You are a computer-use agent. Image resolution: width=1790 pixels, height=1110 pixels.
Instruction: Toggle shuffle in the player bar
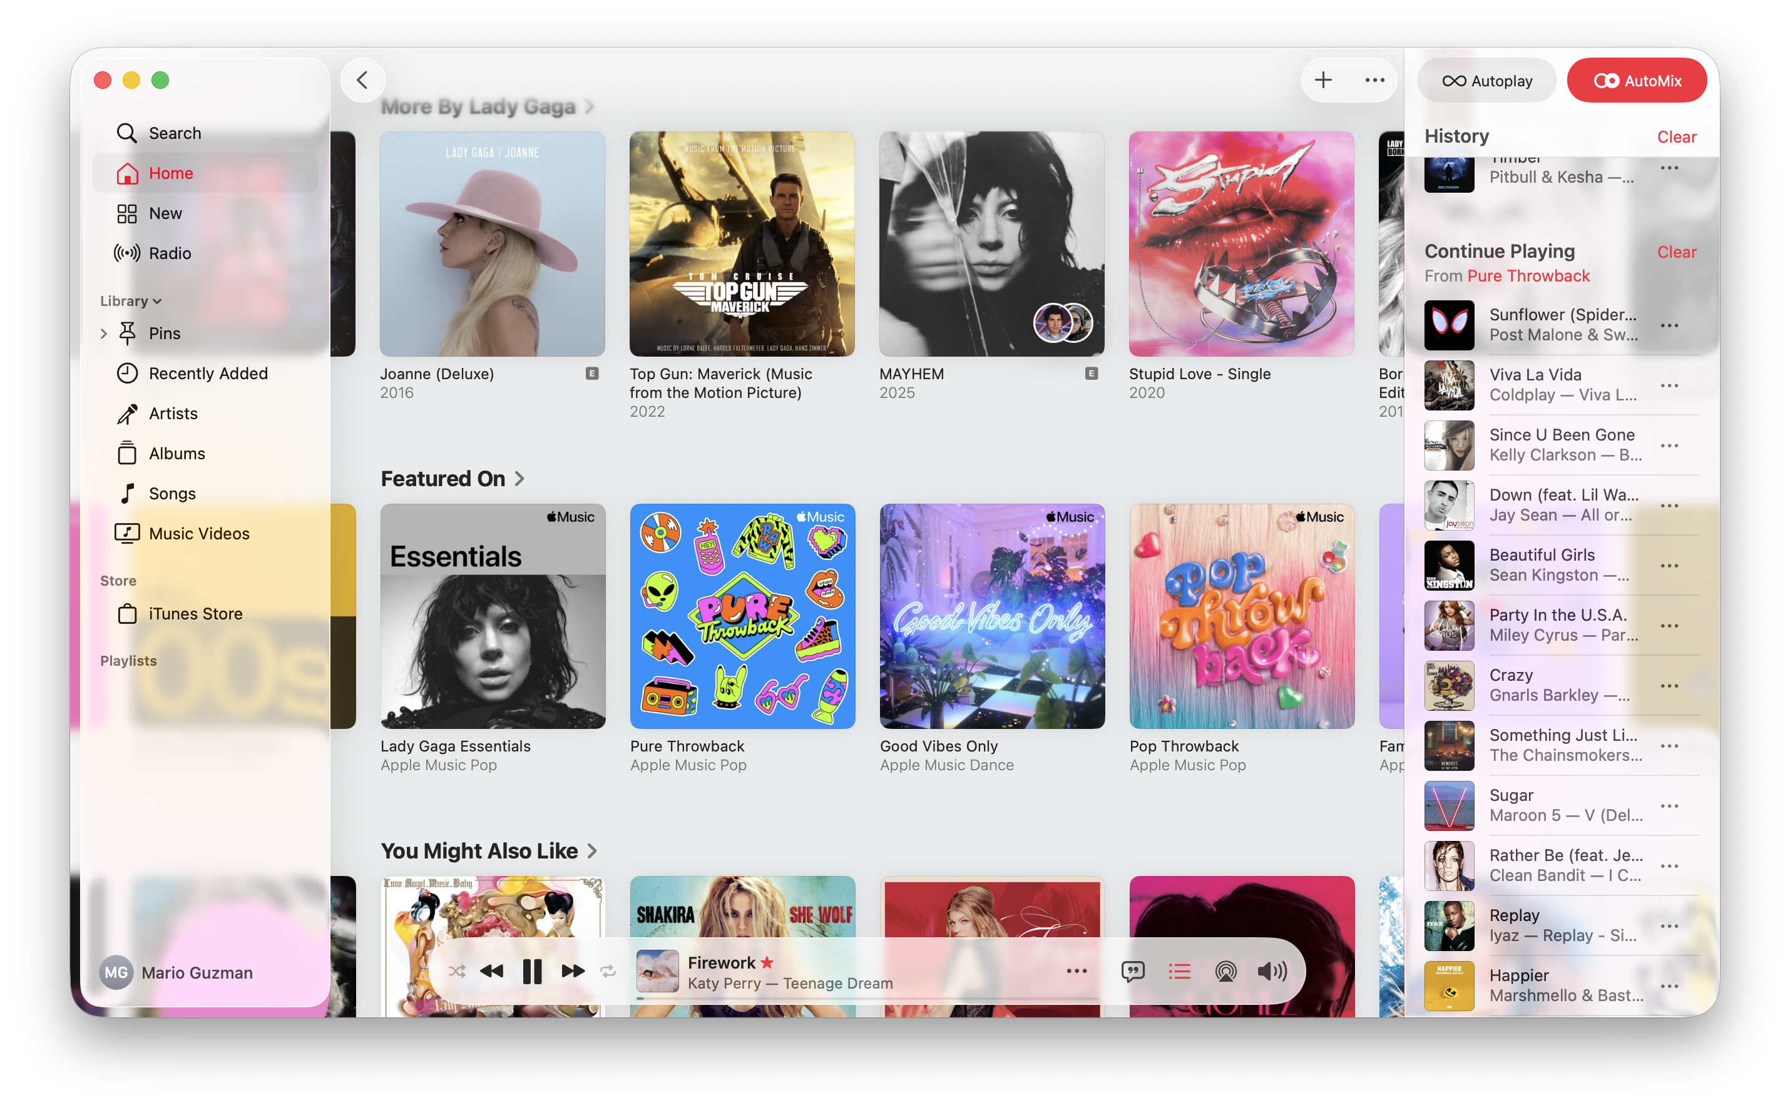click(457, 971)
